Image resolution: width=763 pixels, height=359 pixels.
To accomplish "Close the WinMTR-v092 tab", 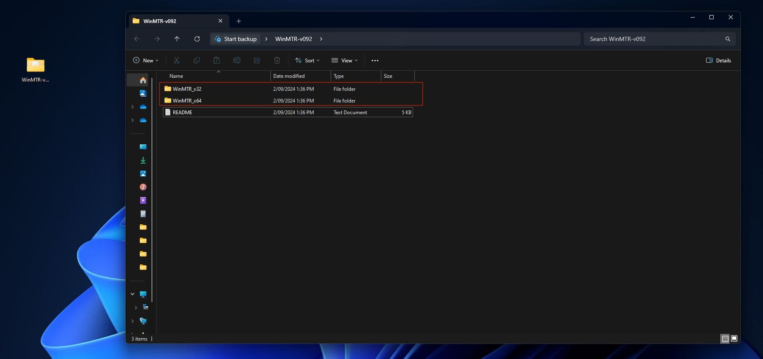I will tap(221, 21).
